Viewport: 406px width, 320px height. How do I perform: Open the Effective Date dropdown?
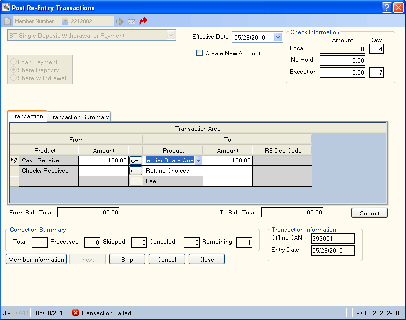click(x=278, y=37)
